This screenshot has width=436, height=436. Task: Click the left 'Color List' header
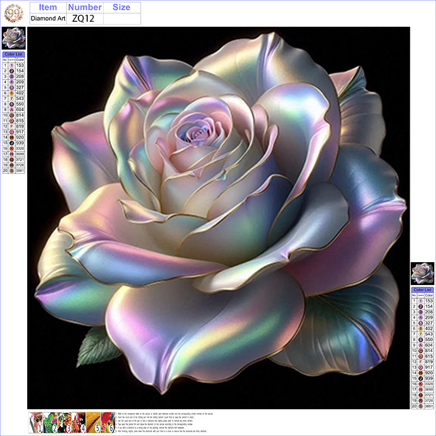(x=14, y=54)
